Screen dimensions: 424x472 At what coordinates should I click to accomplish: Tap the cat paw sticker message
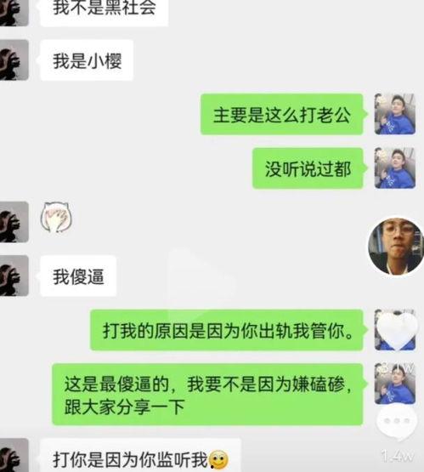coord(56,218)
